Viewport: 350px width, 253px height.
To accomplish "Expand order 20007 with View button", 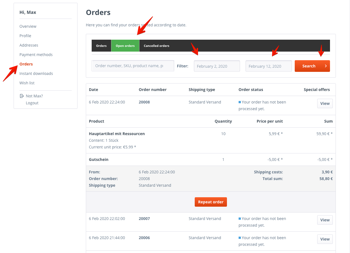I will pos(325,220).
